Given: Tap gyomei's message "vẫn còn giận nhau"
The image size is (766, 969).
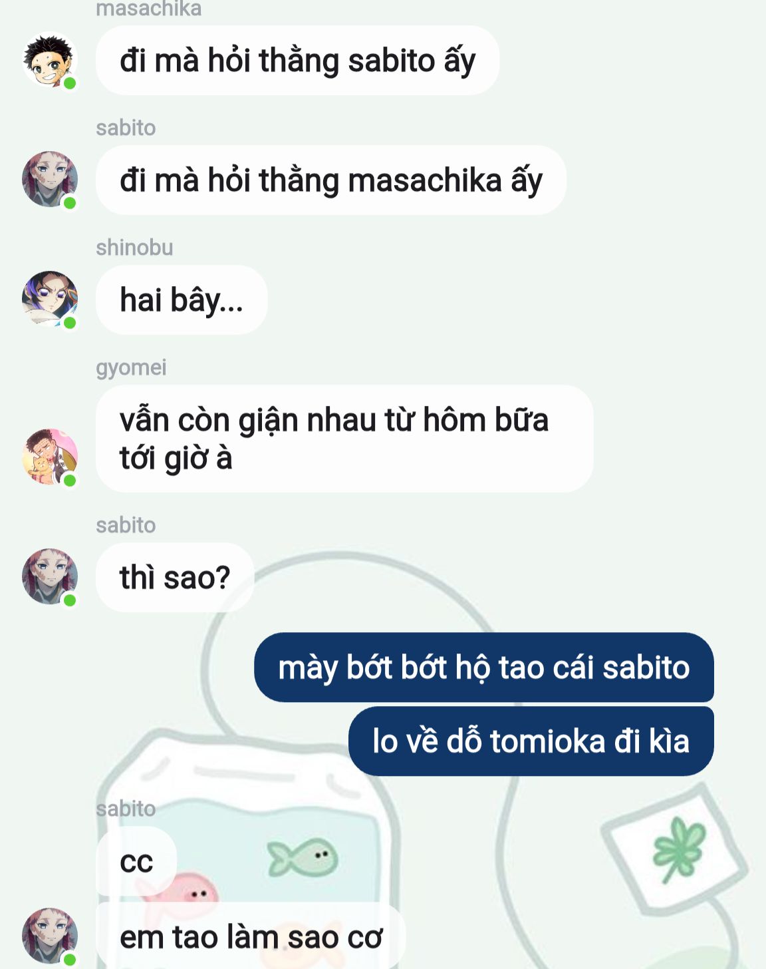Looking at the screenshot, I should pyautogui.click(x=344, y=439).
